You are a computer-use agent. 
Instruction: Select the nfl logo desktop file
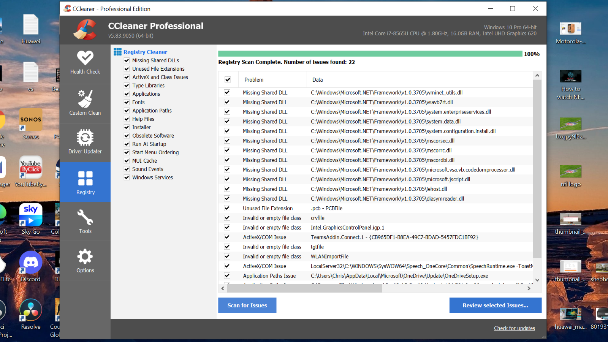tap(570, 176)
